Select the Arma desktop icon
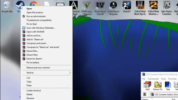This screenshot has width=178, height=100. (x=60, y=4)
